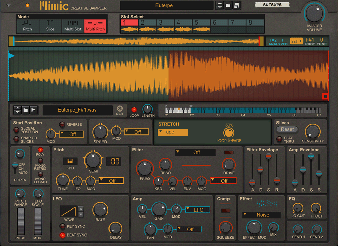
Task: Select POLY voice mode
Action: (x=40, y=150)
